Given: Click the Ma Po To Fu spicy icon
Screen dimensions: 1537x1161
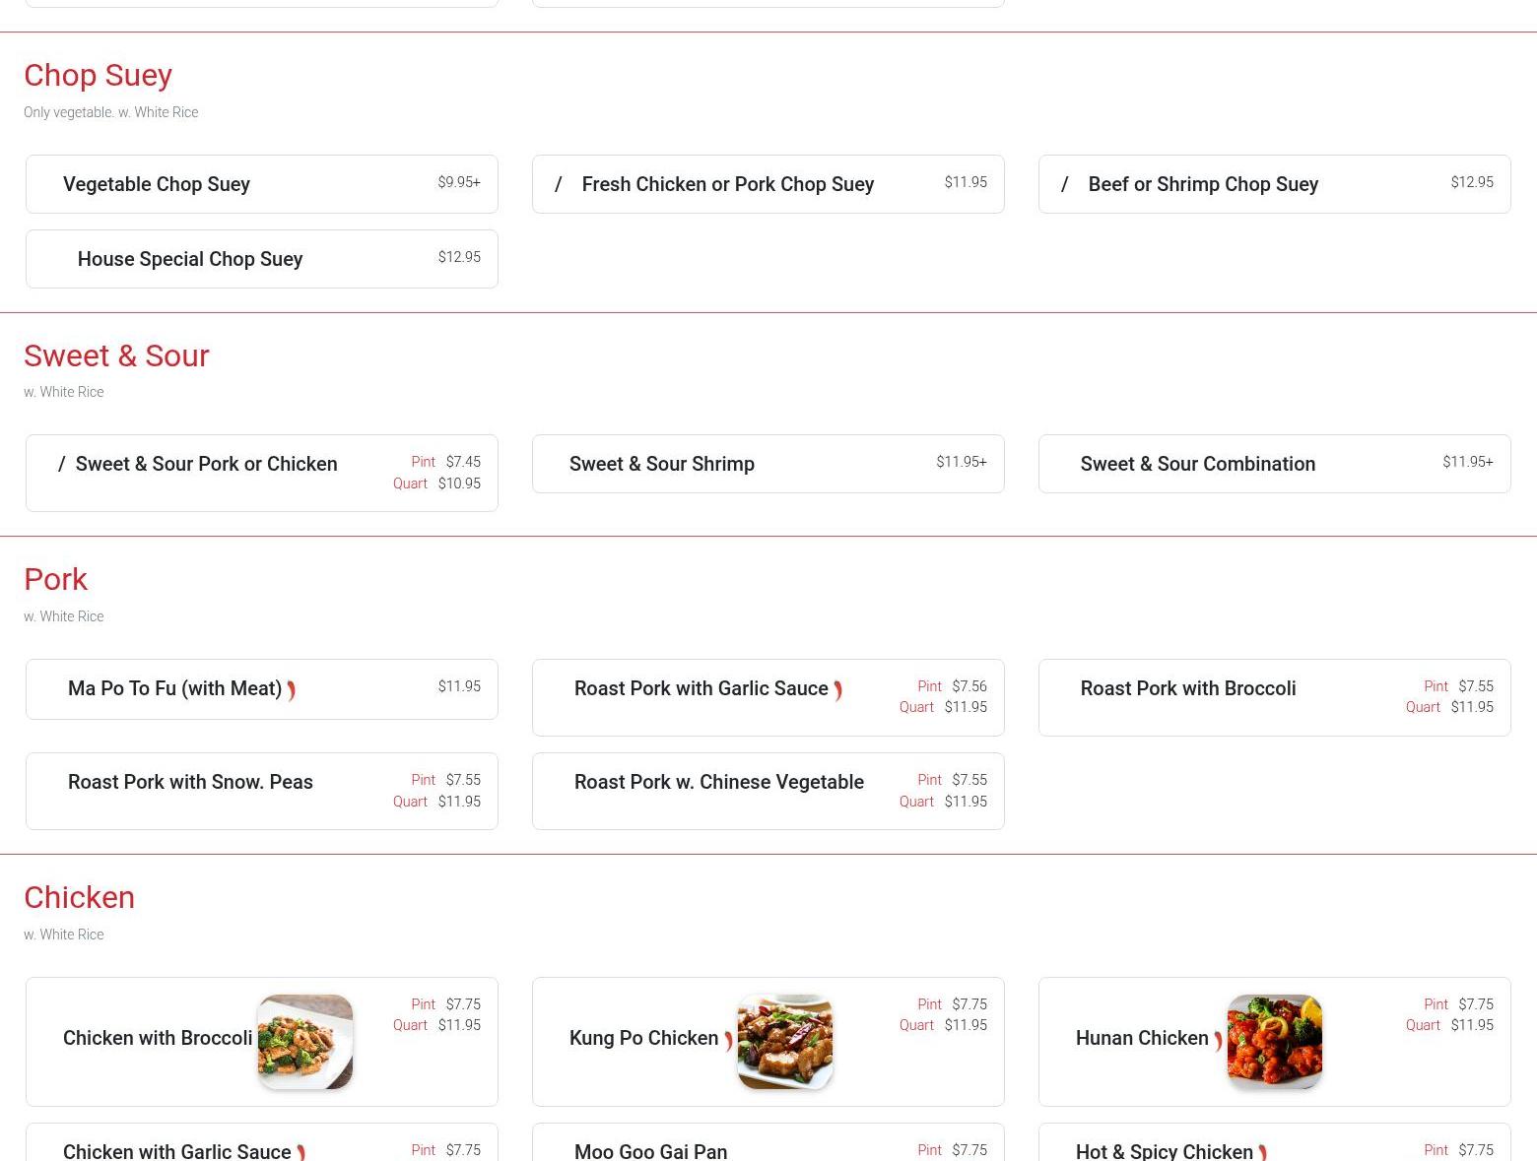Looking at the screenshot, I should pyautogui.click(x=291, y=690).
